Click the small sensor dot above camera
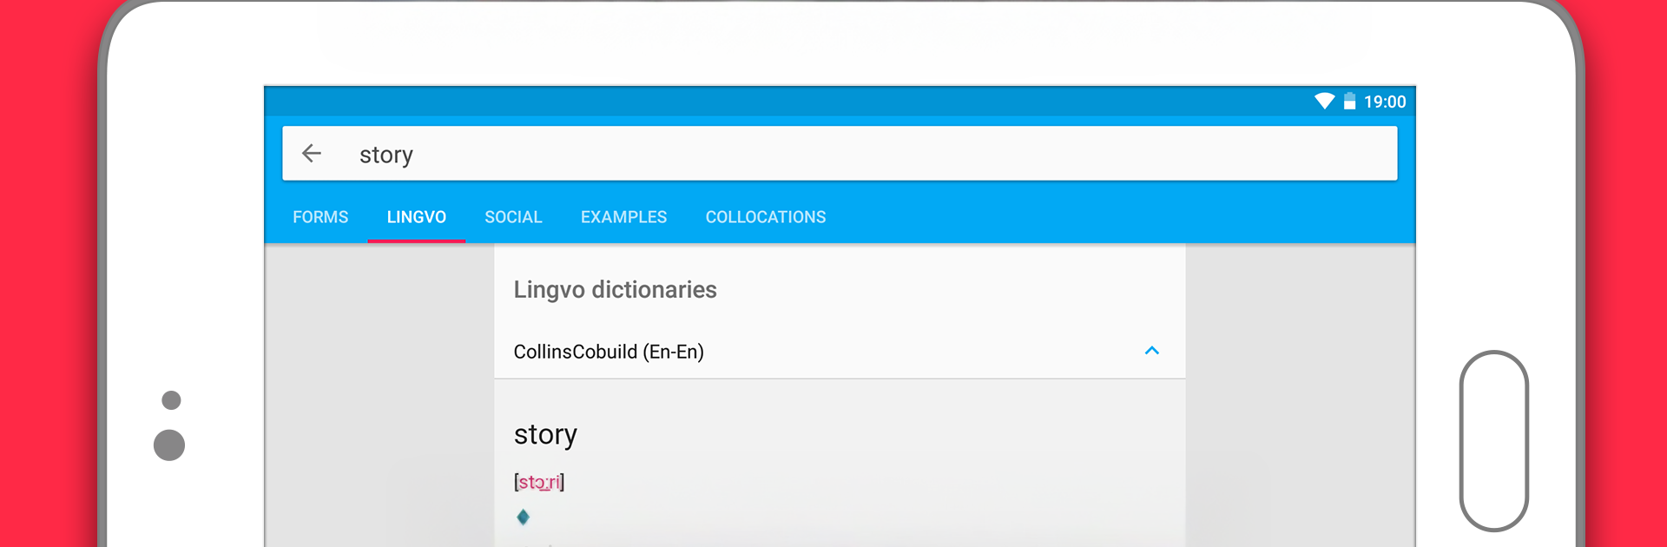Screen dimensions: 1667x547 (172, 400)
